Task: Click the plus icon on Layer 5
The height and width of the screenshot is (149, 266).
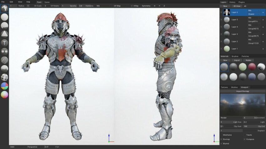Action: (x=263, y=20)
